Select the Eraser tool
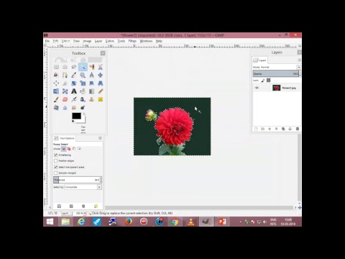 click(x=65, y=99)
